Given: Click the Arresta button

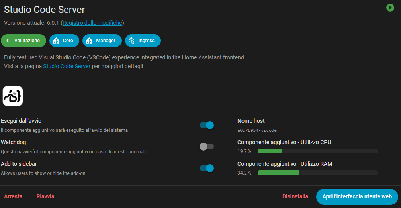Looking at the screenshot, I should coord(13,196).
